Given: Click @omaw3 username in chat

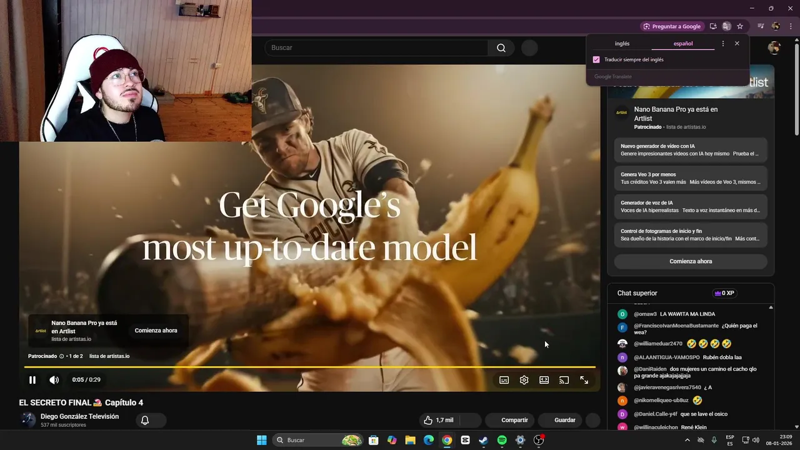Looking at the screenshot, I should tap(645, 314).
